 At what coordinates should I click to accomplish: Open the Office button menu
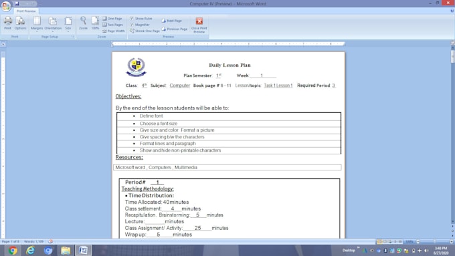(x=6, y=6)
